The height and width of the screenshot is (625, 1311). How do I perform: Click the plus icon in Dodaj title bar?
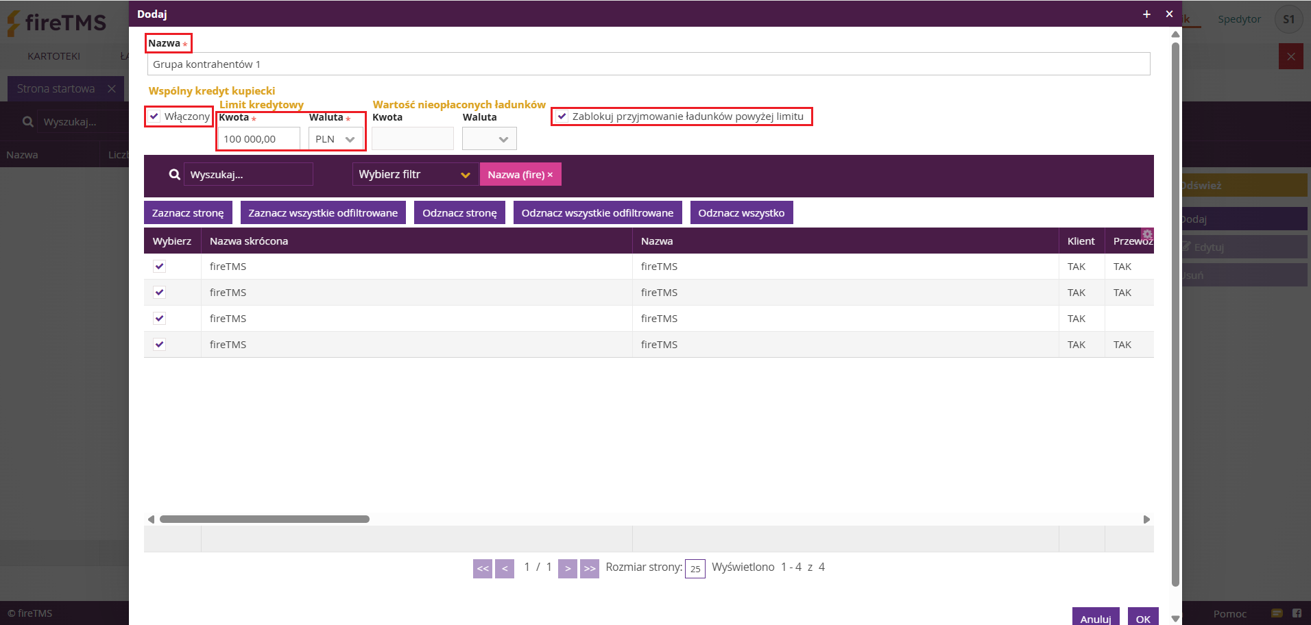tap(1146, 14)
